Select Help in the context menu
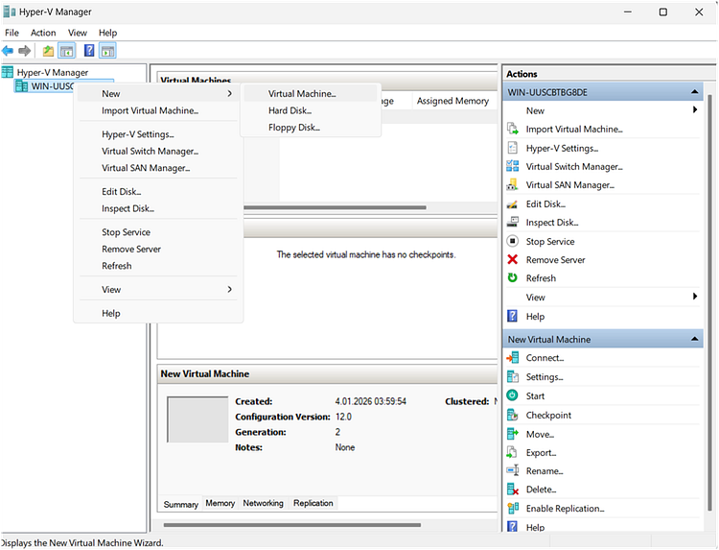The image size is (719, 550). [x=158, y=313]
